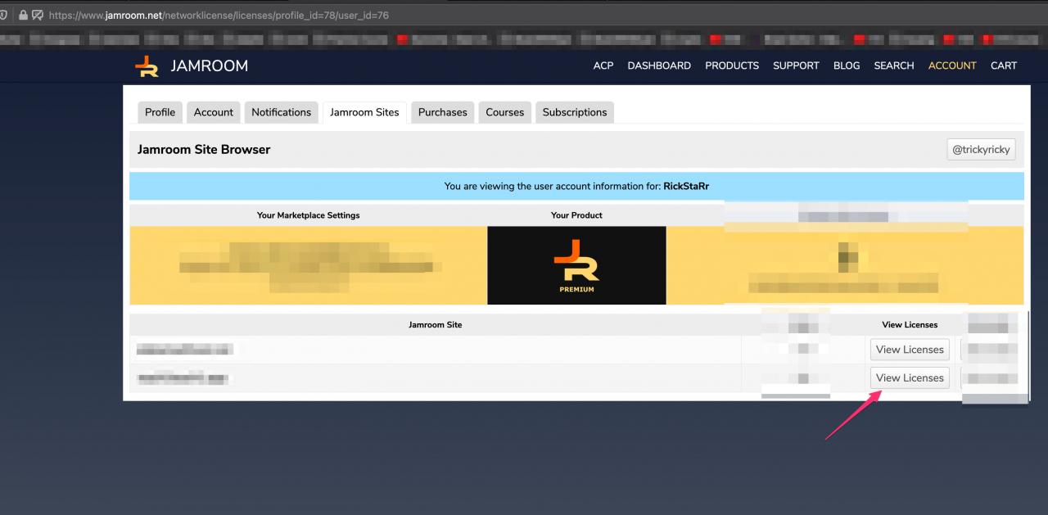Click the View Licenses column header
1048x515 pixels.
click(x=910, y=325)
